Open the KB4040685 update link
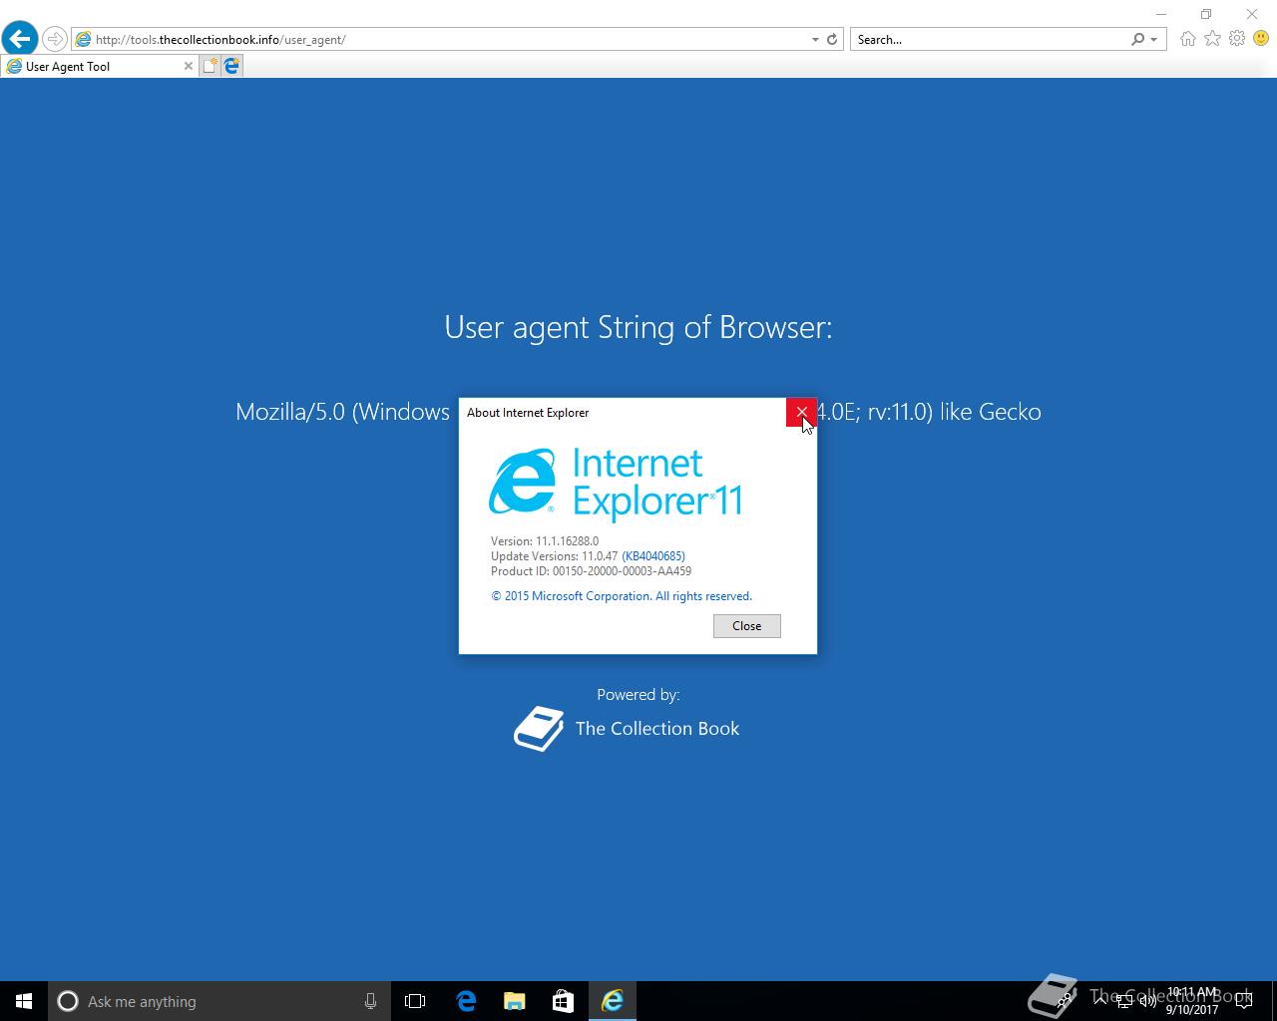 [x=653, y=556]
